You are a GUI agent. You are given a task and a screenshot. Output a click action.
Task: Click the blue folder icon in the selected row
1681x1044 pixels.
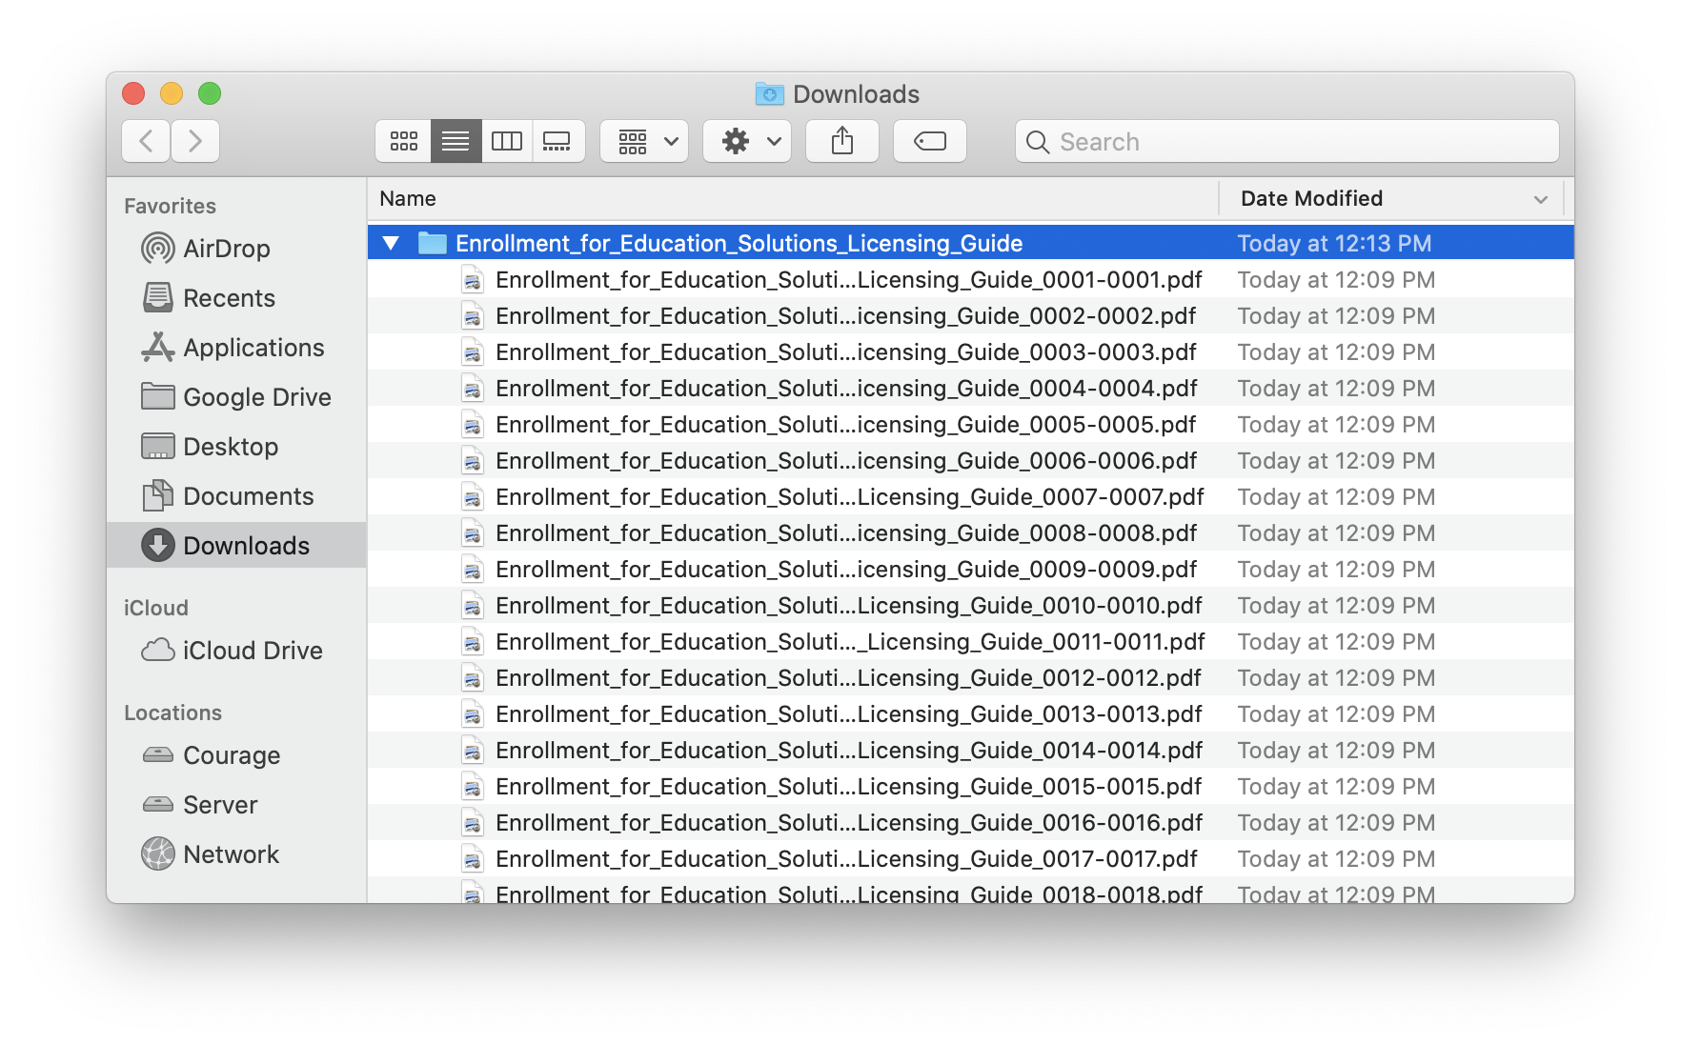pos(433,243)
